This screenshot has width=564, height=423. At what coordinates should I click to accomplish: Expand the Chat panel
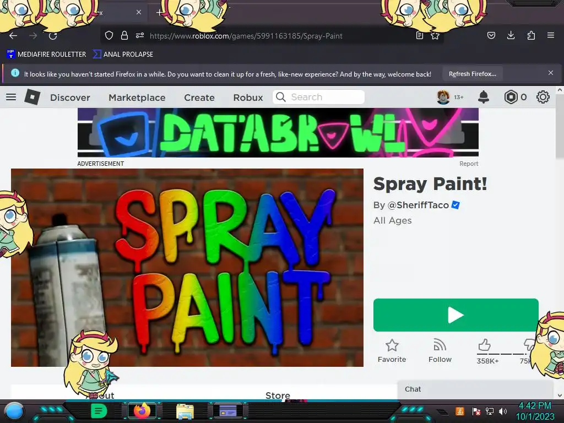[x=475, y=389]
